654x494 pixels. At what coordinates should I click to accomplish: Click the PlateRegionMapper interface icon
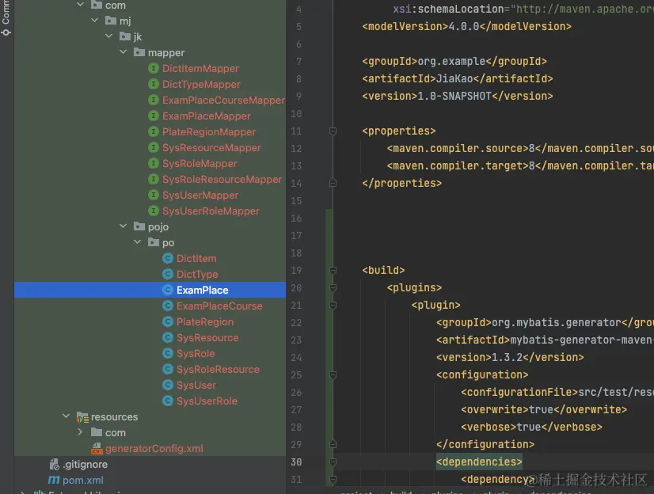click(154, 131)
